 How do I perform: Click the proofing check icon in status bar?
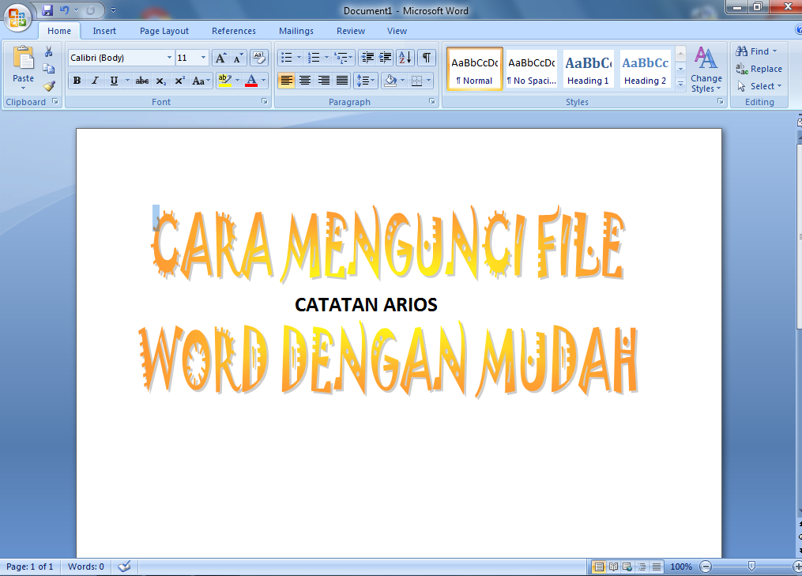[124, 567]
